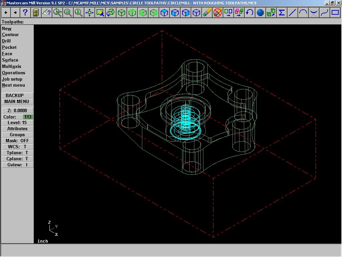Screen dimensions: 342x257
Task: Open Job setup from the Toolpaths menu
Action: (x=12, y=79)
